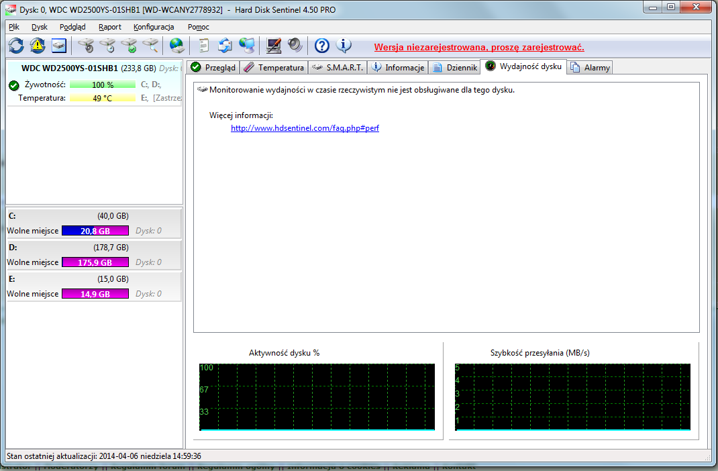Click the 49 °C temperature bar

pyautogui.click(x=103, y=98)
